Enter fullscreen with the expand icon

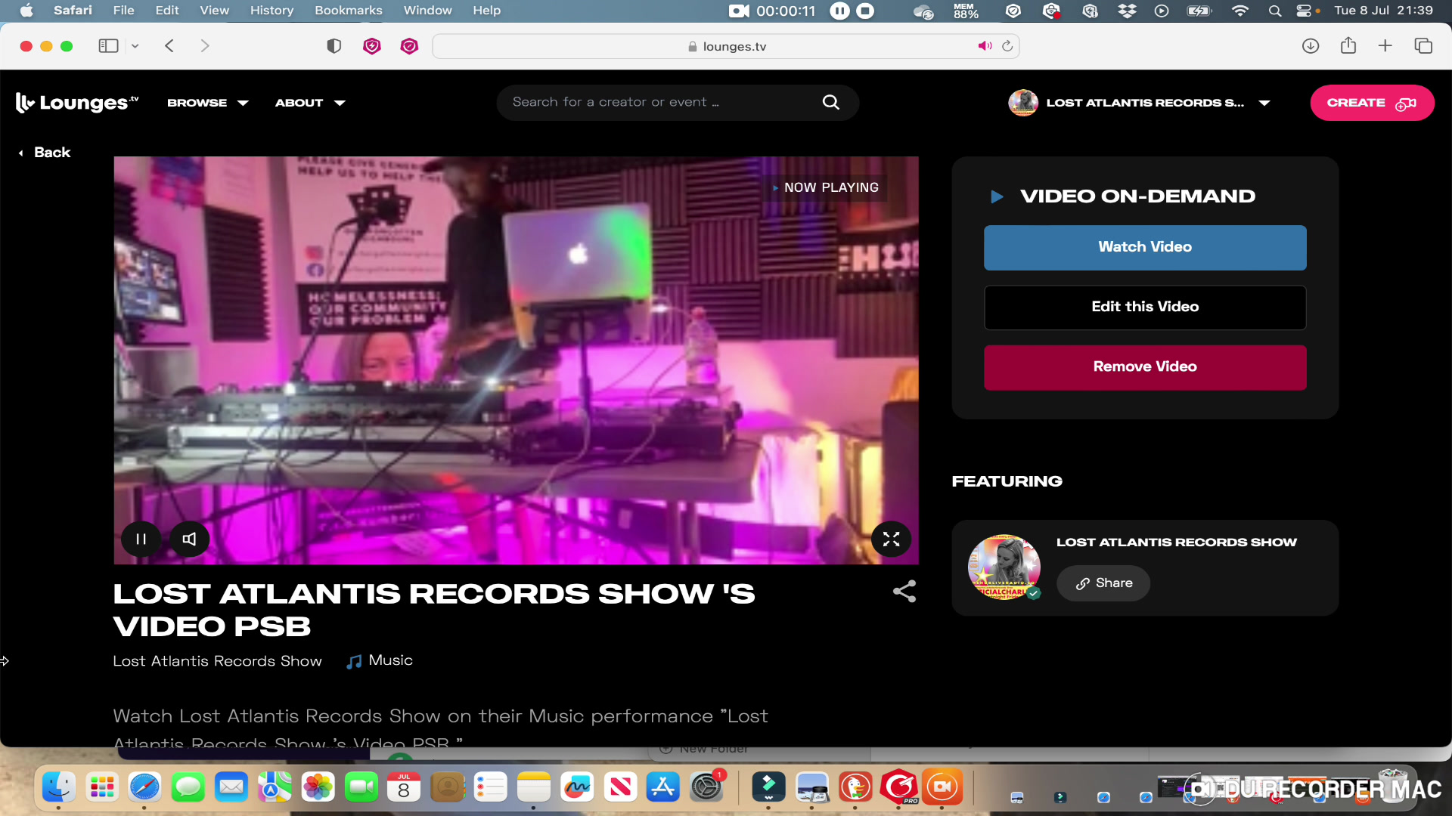coord(891,539)
